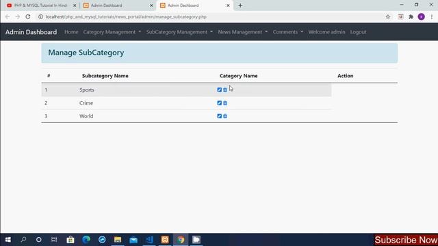Click the Subscribe Now banner
The height and width of the screenshot is (246, 438).
coord(406,240)
